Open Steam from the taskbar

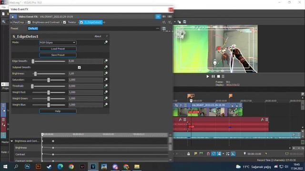tap(49, 167)
